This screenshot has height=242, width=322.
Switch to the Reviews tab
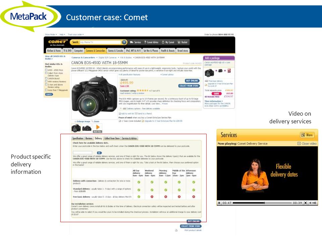89,138
